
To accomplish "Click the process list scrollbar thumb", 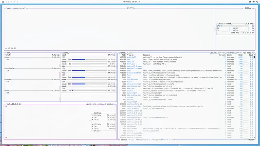I will click(254, 57).
